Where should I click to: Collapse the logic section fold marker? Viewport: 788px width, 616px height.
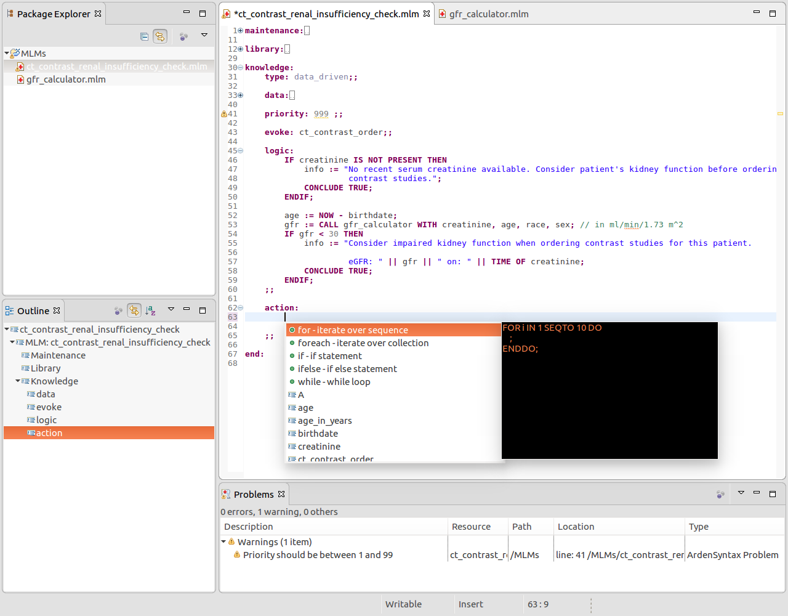tap(240, 151)
